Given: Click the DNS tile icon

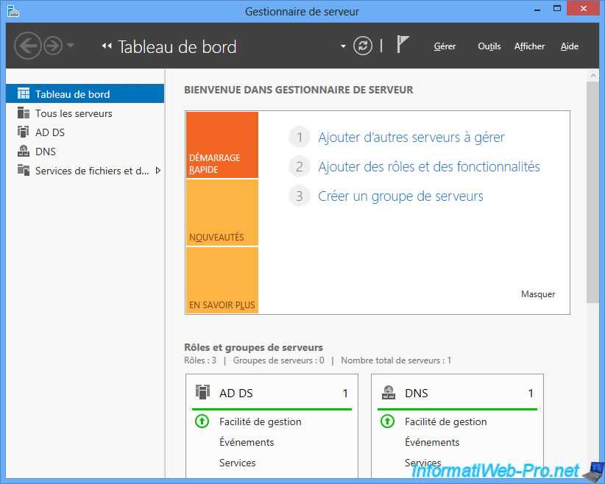Looking at the screenshot, I should tap(389, 392).
